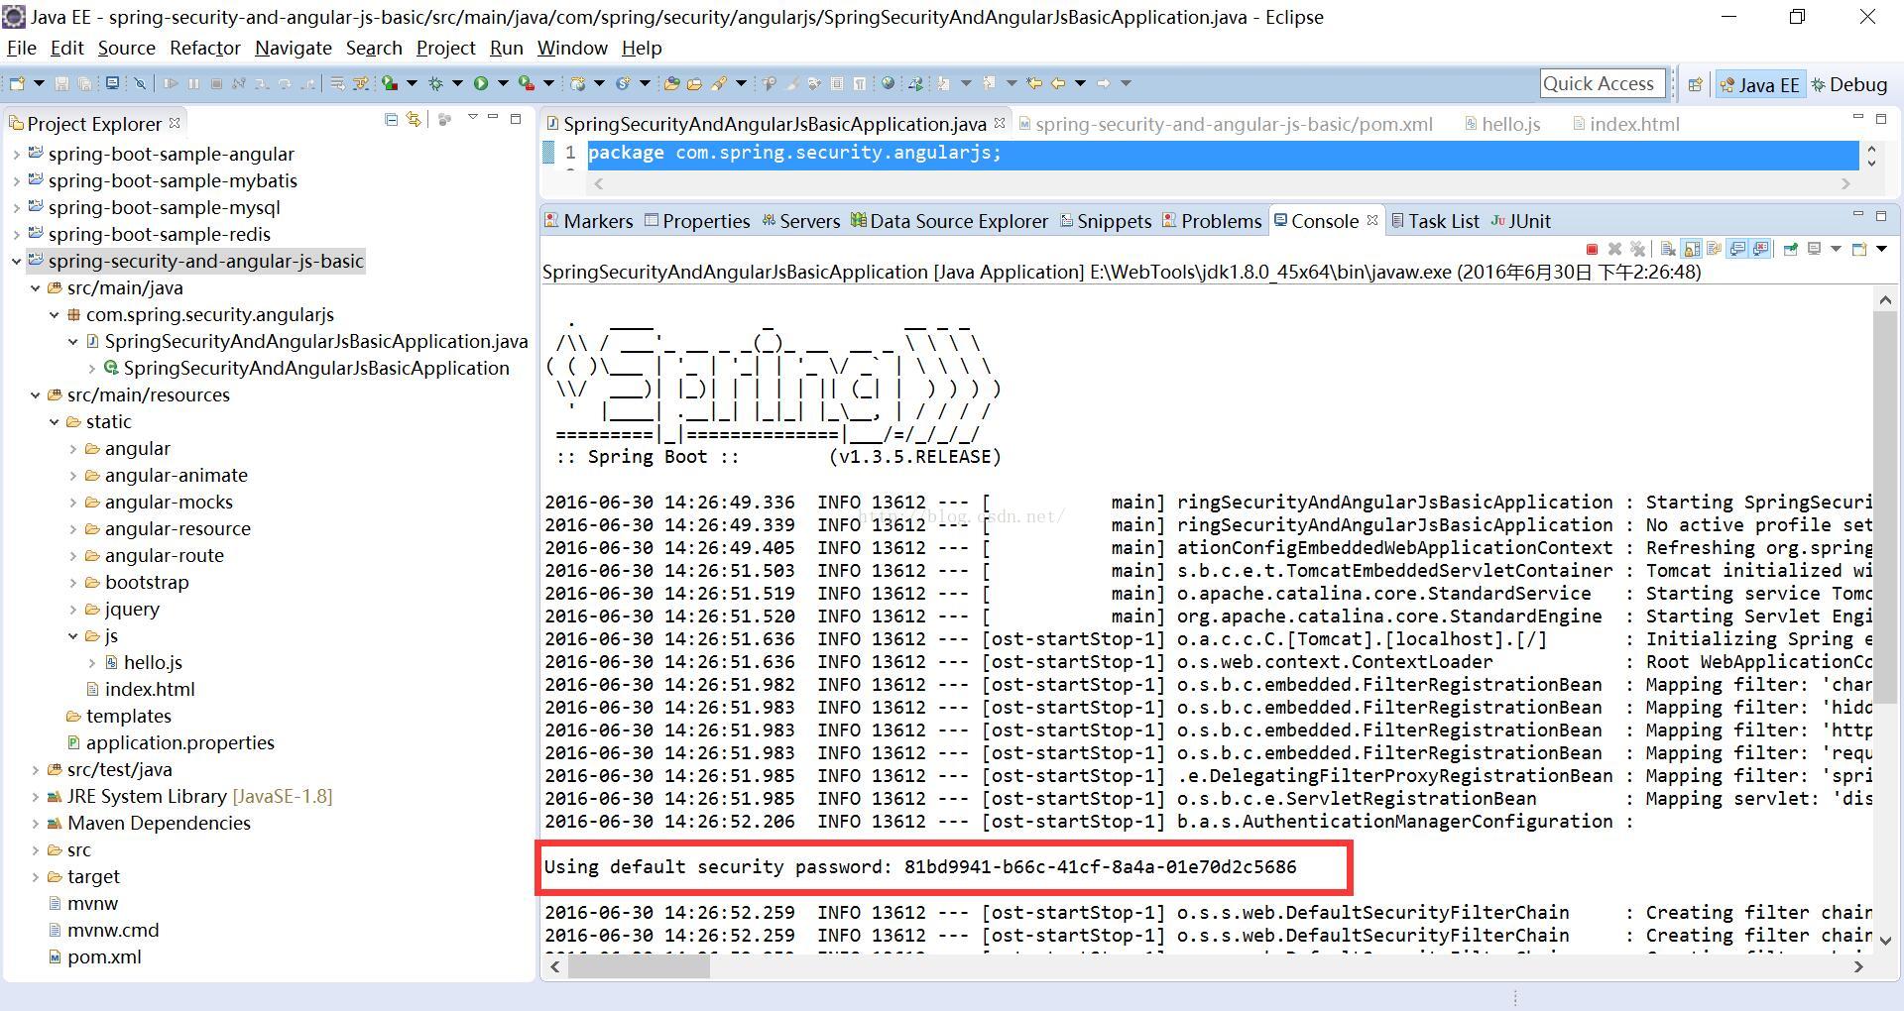This screenshot has width=1904, height=1011.
Task: Open the File menu
Action: [x=22, y=48]
